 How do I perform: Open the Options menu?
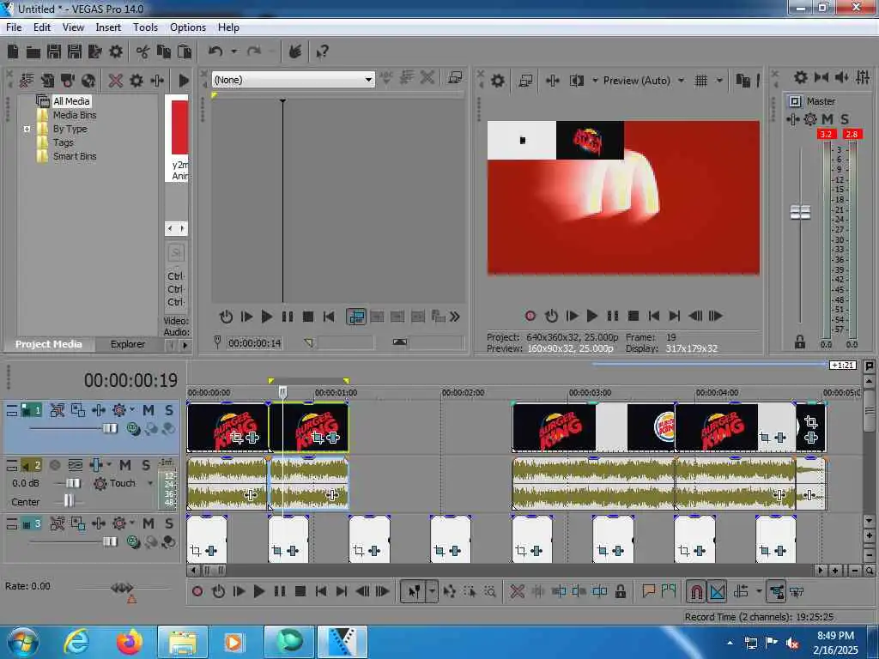click(188, 27)
